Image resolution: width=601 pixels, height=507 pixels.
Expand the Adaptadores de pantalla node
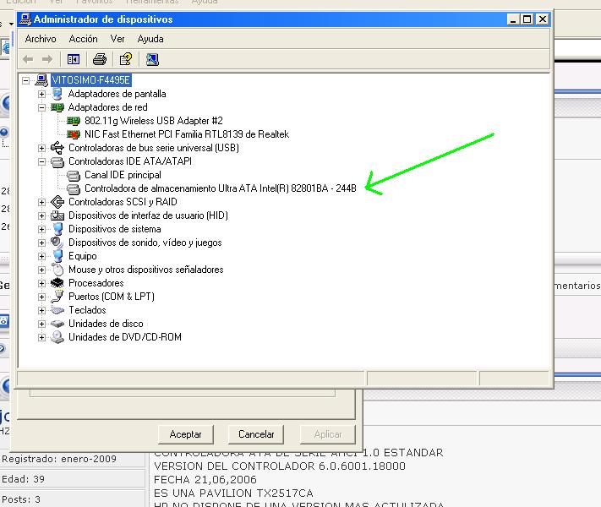click(x=41, y=94)
